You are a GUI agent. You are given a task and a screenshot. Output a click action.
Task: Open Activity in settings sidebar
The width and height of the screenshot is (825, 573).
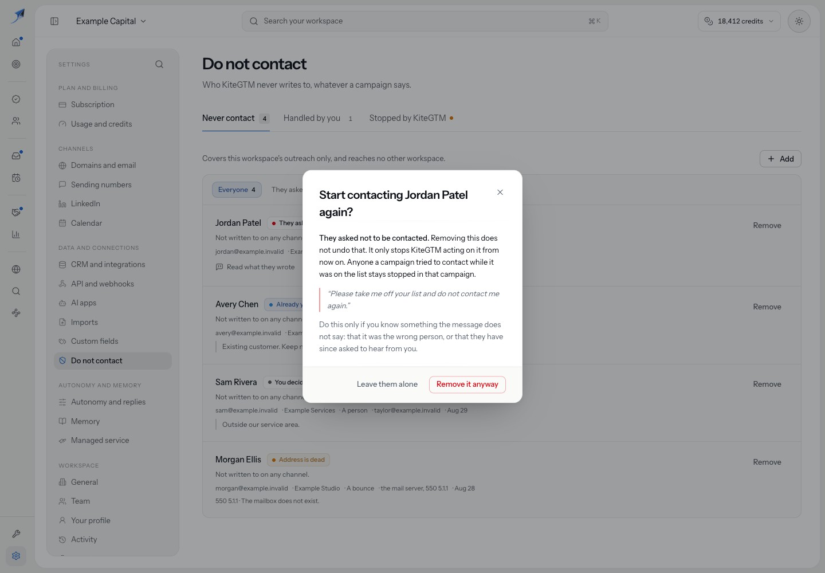(x=113, y=540)
